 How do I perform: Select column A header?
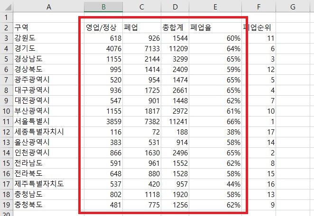[49, 7]
